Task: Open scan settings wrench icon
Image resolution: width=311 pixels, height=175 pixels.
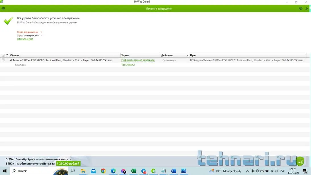Action: click(x=307, y=8)
